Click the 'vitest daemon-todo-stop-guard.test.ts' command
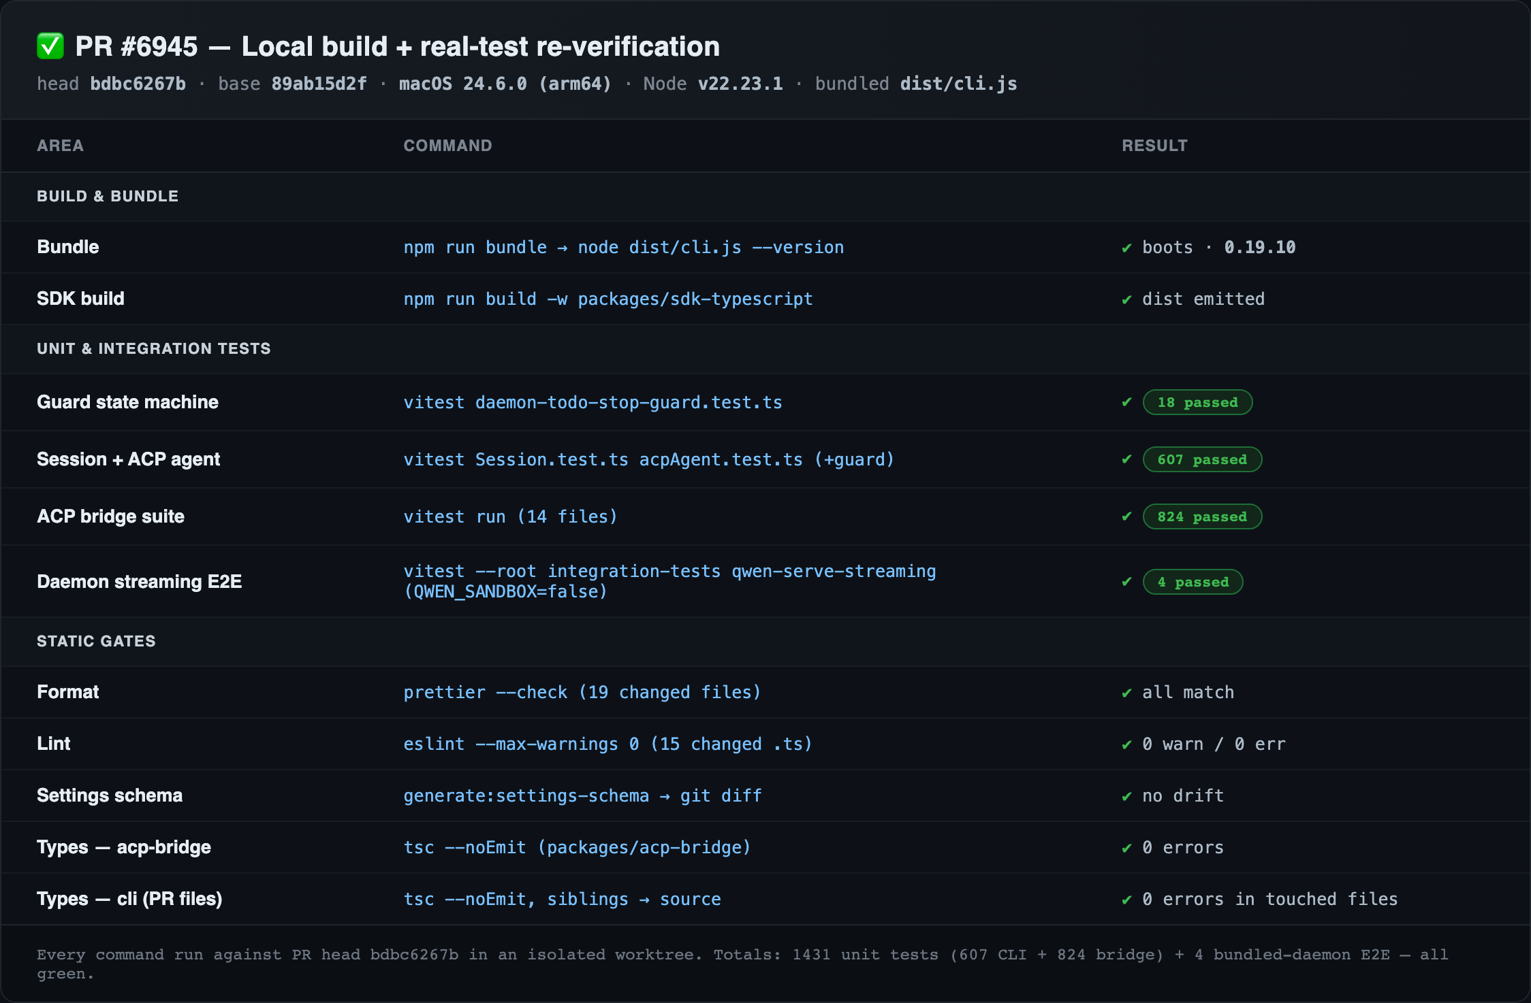This screenshot has width=1531, height=1003. tap(593, 402)
